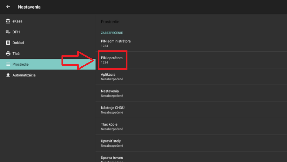Viewport: 287px width, 162px height.
Task: Switch to the Doklad section
Action: click(x=18, y=43)
